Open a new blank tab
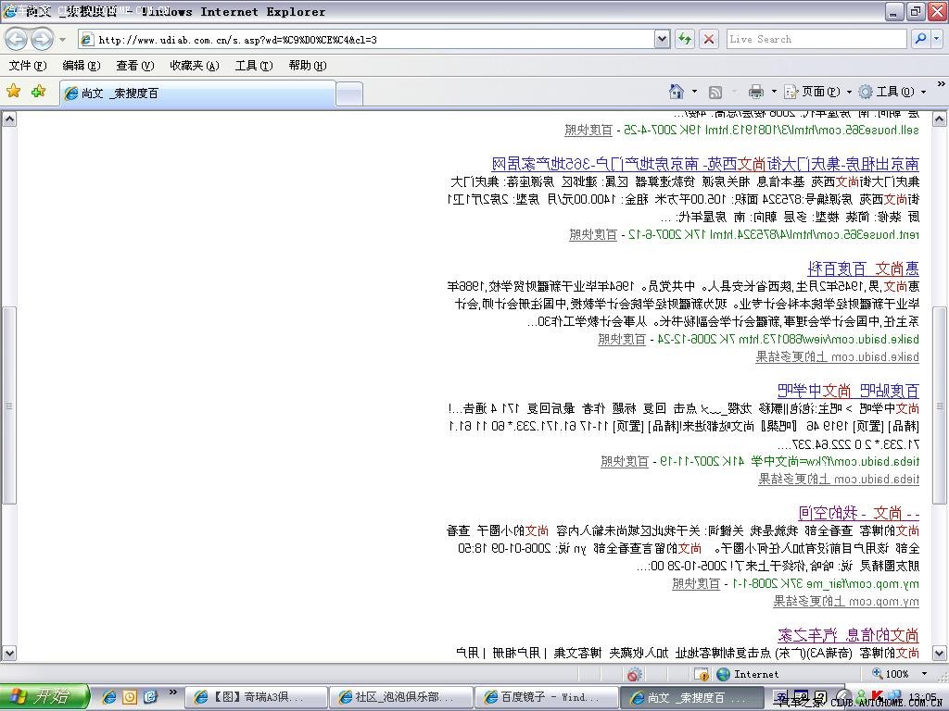Image resolution: width=949 pixels, height=711 pixels. [x=349, y=94]
